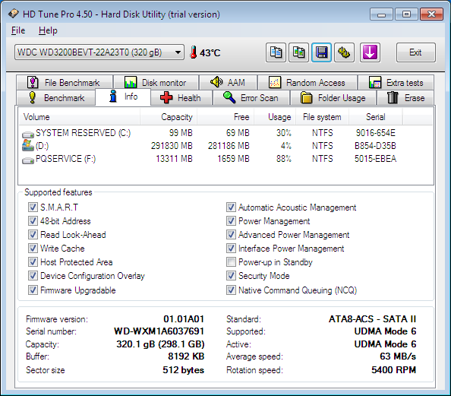The image size is (451, 396).
Task: Click the thermometer temperature icon
Action: tap(194, 52)
